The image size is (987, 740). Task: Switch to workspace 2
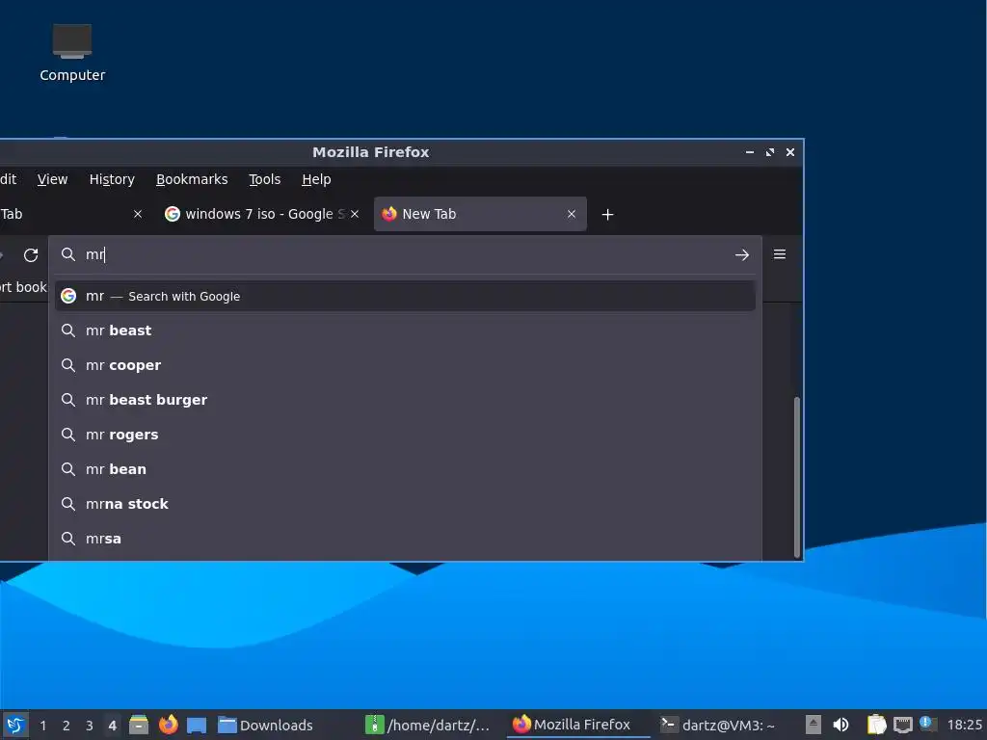67,726
